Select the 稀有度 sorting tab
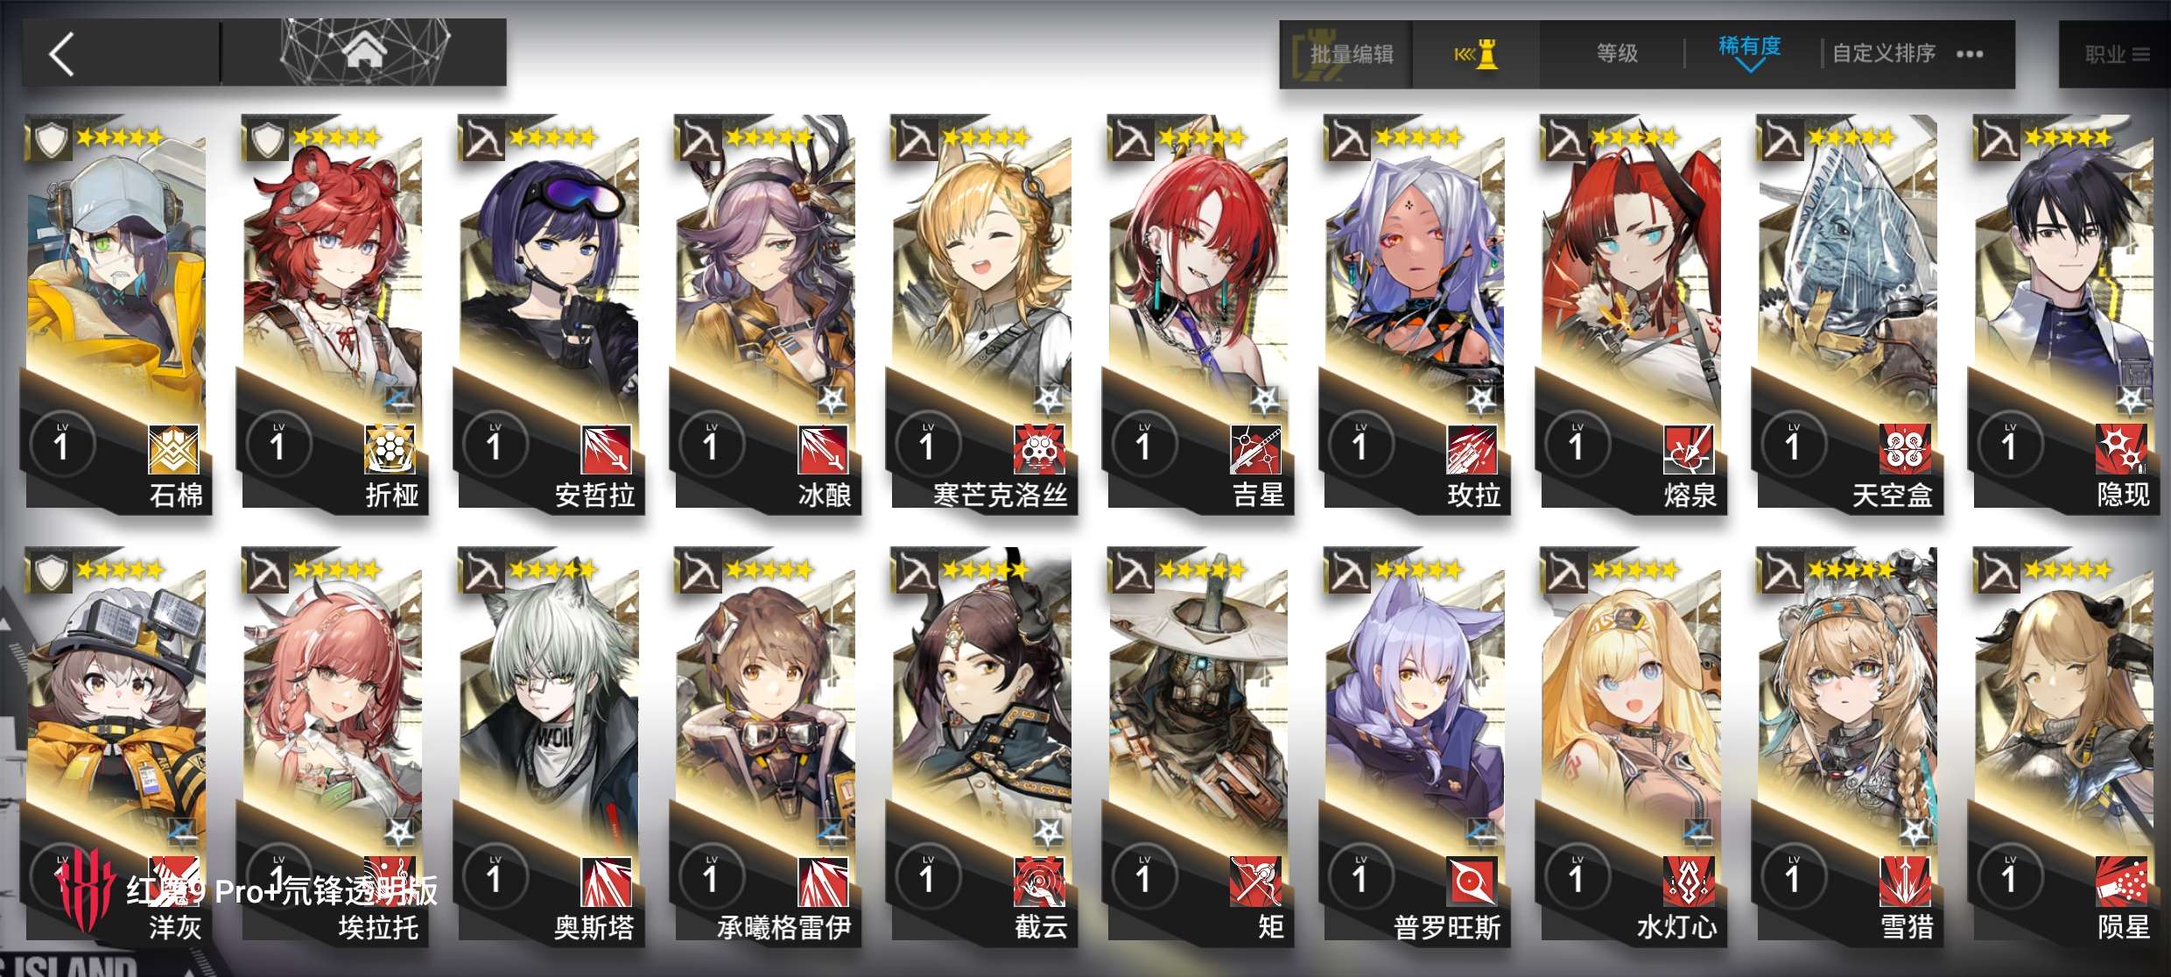 pos(1749,46)
